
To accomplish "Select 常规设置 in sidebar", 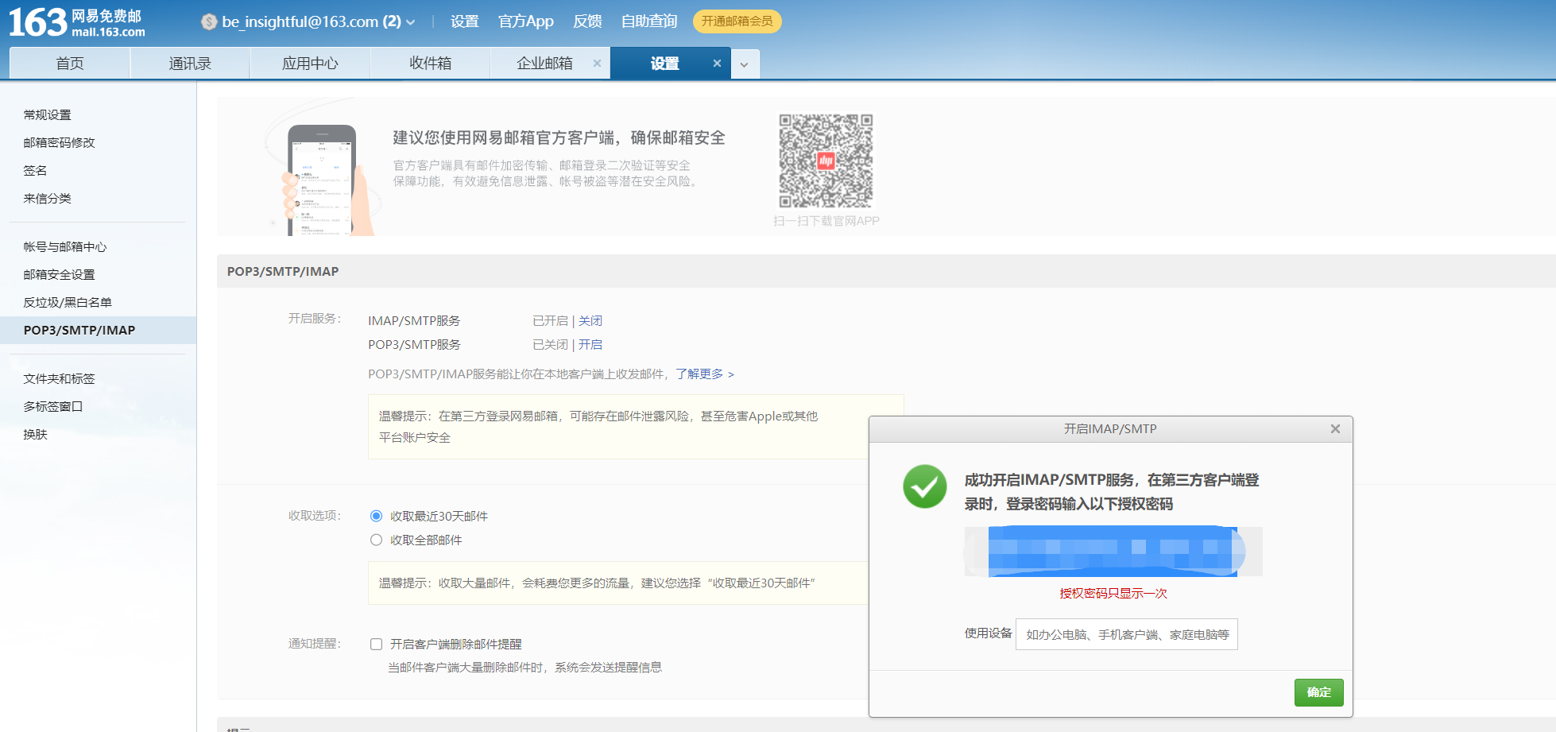I will coord(48,114).
